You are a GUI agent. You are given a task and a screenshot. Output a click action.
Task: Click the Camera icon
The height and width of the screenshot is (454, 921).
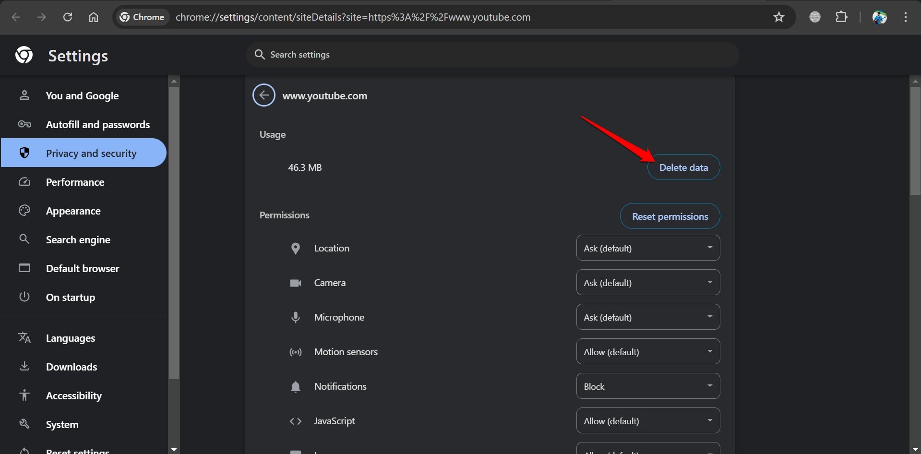(x=296, y=283)
